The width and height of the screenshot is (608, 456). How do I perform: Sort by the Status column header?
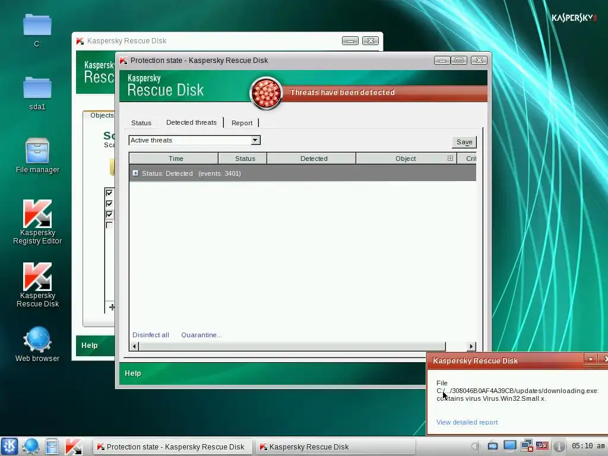[243, 158]
